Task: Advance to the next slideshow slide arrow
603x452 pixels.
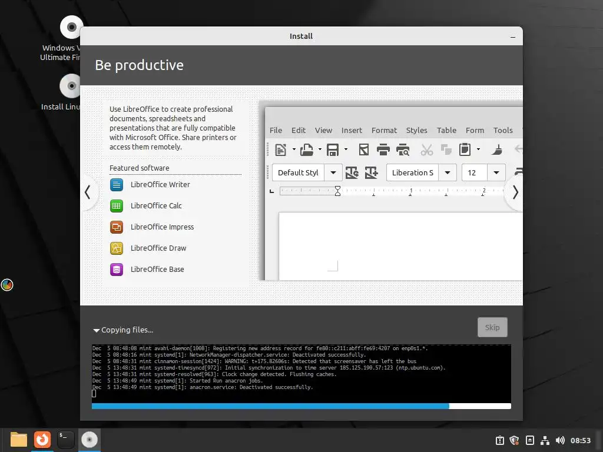Action: 515,192
